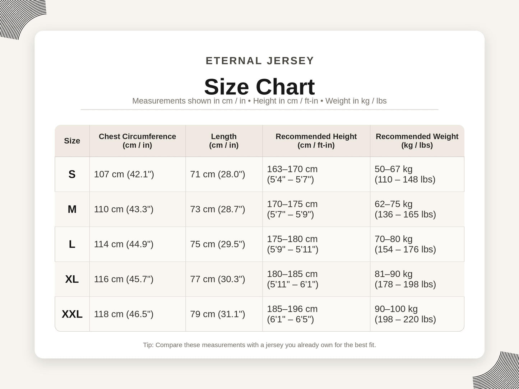Click the 107 cm chest measurement cell

[x=138, y=174]
